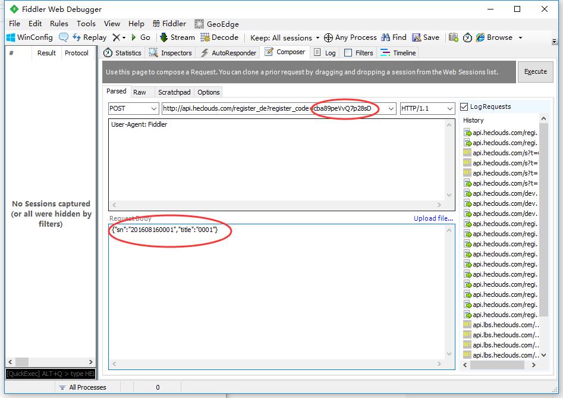
Task: Click Save in the toolbar
Action: tap(426, 37)
